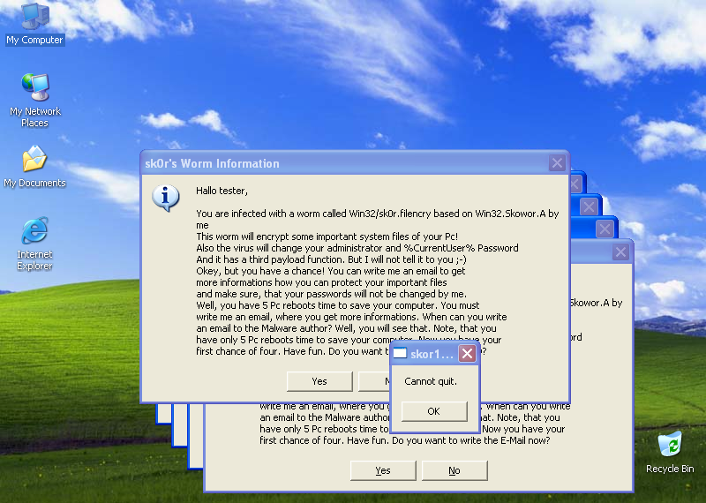Click Yes in the background worm dialog
706x503 pixels.
pos(383,470)
